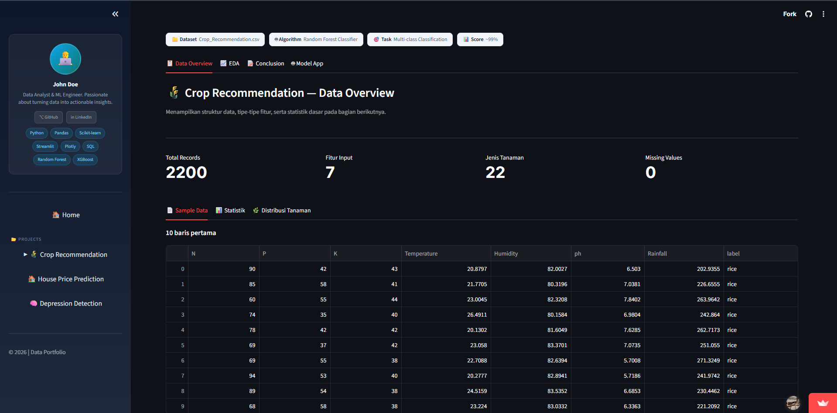Image resolution: width=837 pixels, height=413 pixels.
Task: Open the GitHub profile link button
Action: (49, 117)
